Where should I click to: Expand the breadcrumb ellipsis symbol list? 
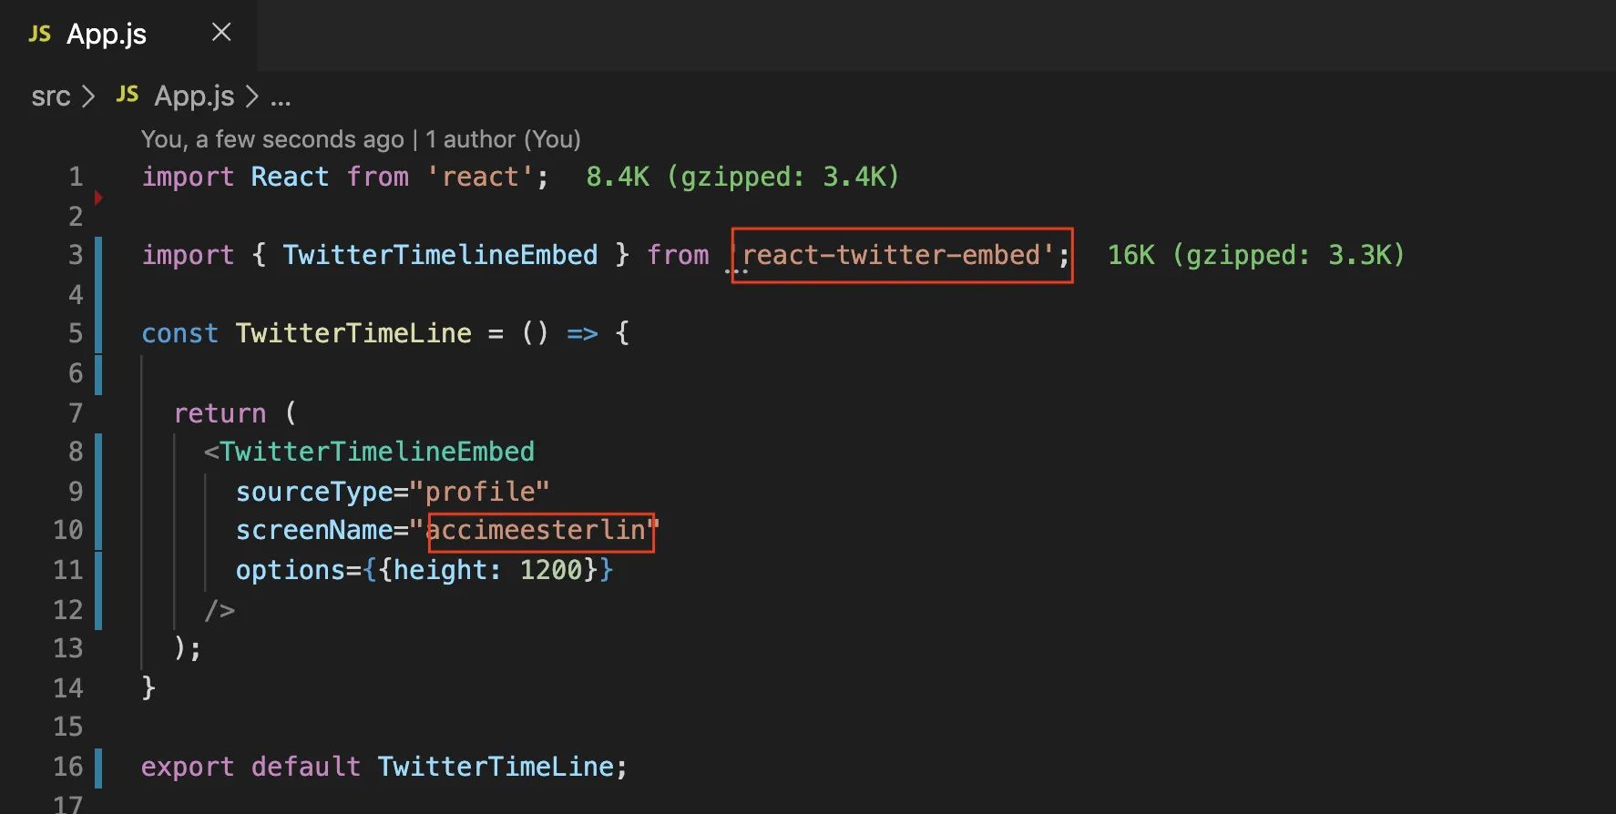point(281,97)
